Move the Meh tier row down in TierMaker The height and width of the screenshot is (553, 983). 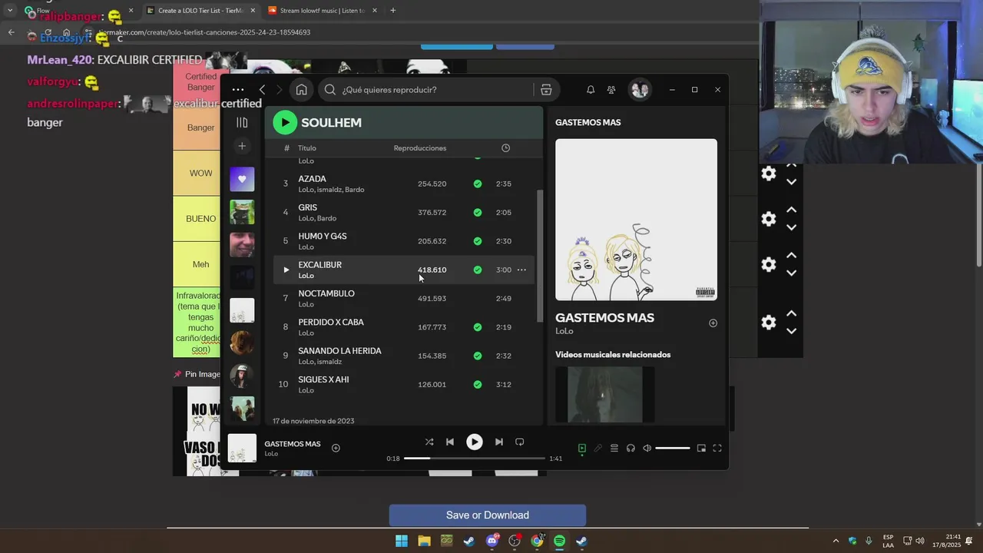pos(791,273)
